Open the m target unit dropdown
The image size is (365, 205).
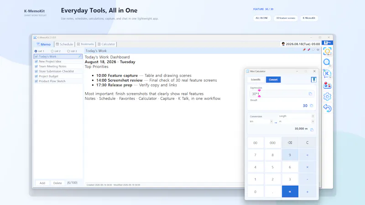coord(296,121)
